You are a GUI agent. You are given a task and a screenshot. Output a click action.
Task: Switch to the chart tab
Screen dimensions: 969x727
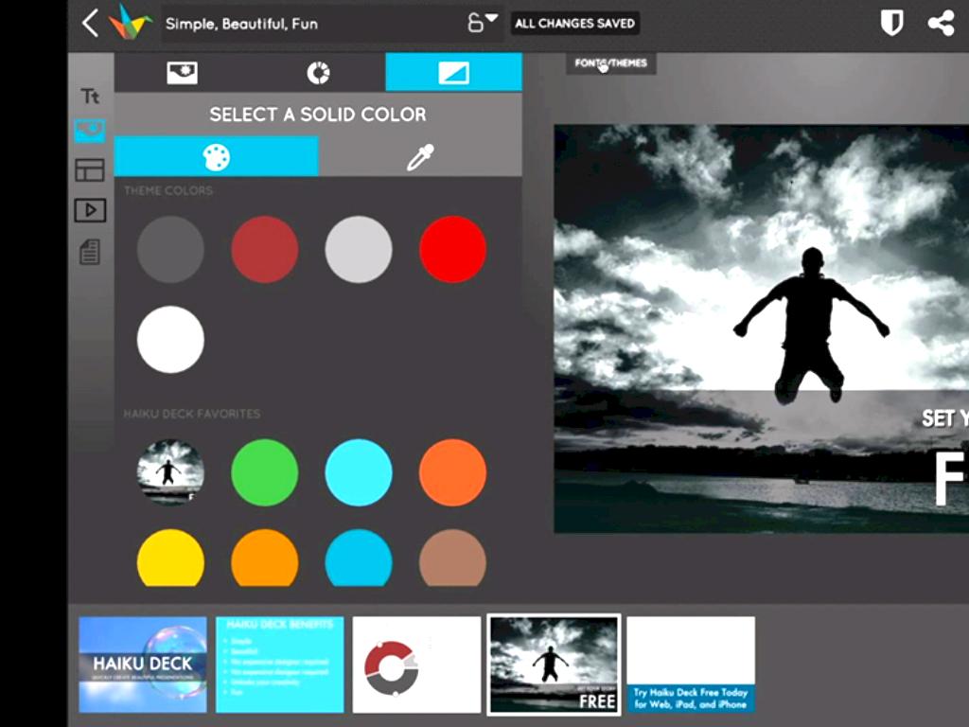318,73
